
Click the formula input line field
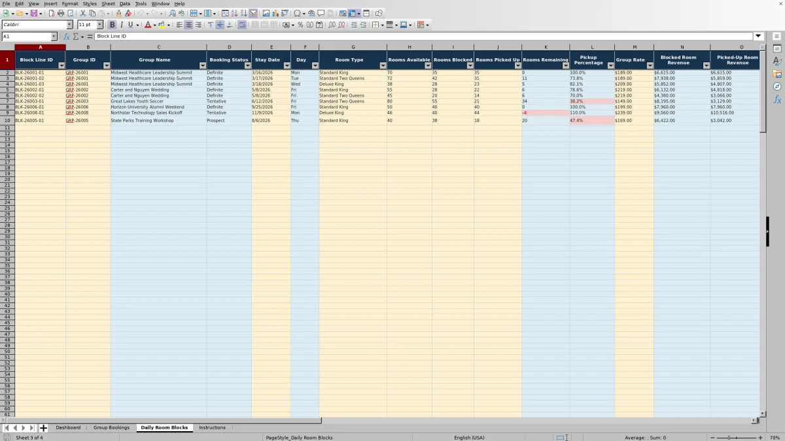click(424, 37)
